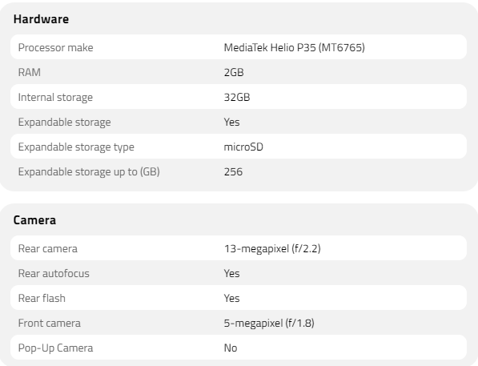Click the 256 value text
The image size is (478, 366).
233,171
